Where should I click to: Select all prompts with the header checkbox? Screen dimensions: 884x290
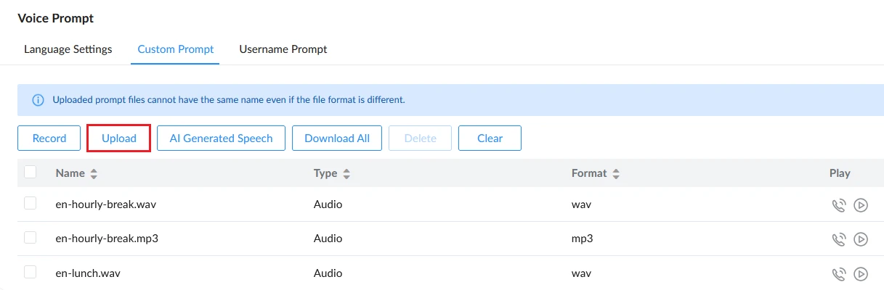coord(30,172)
